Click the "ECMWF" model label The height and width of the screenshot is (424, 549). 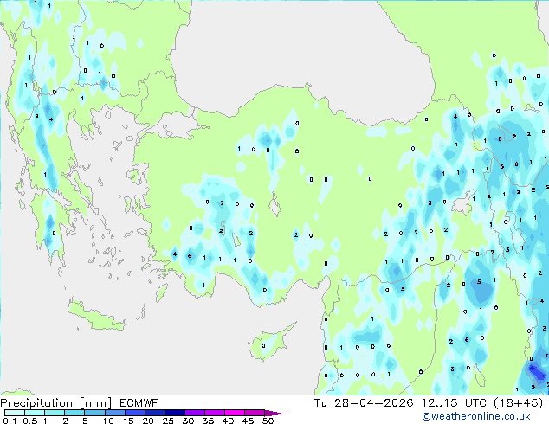(x=139, y=403)
